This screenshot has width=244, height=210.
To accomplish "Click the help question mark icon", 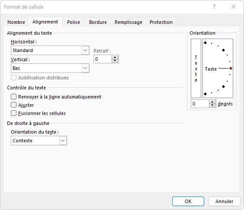I will 214,7.
